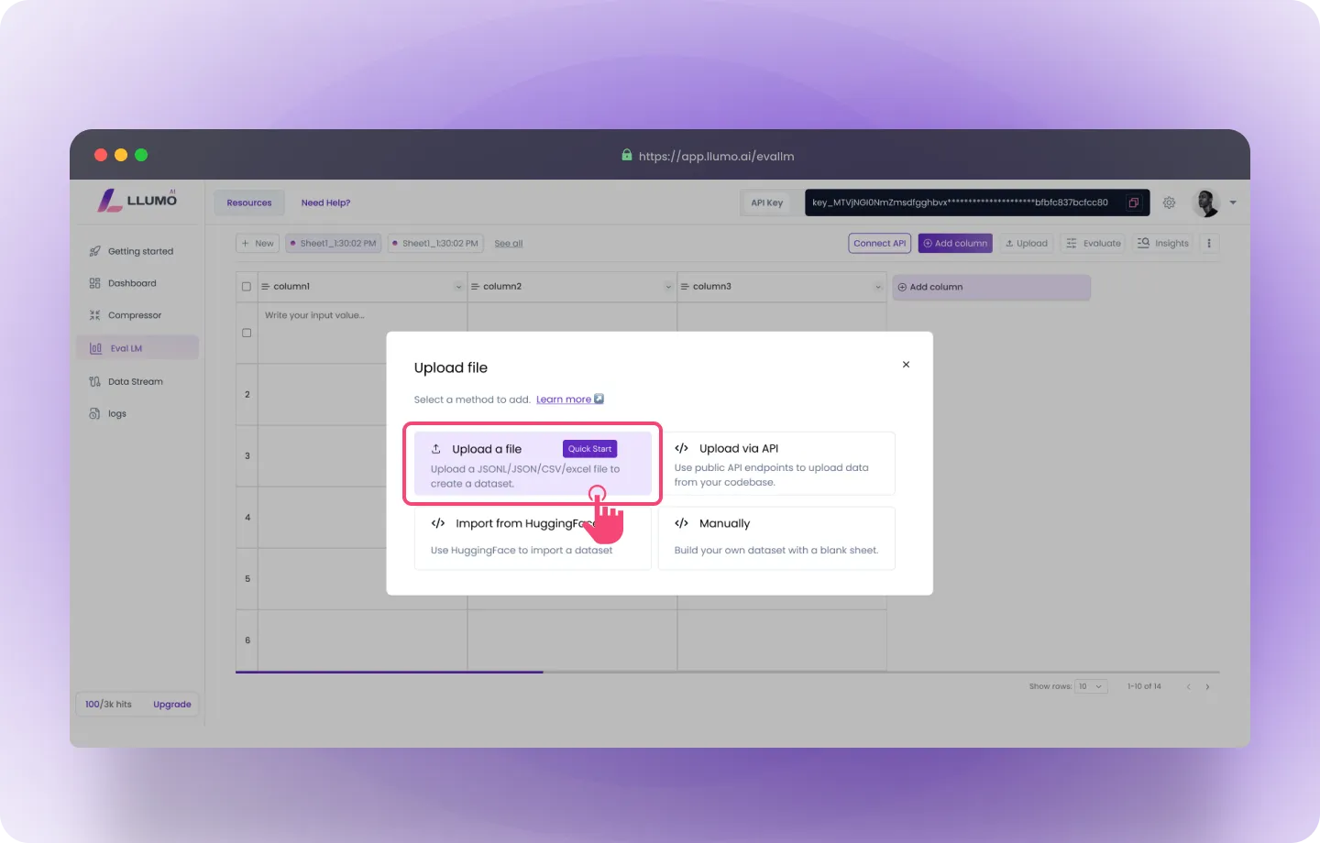Click the API Key label button
Image resolution: width=1320 pixels, height=843 pixels.
(767, 203)
